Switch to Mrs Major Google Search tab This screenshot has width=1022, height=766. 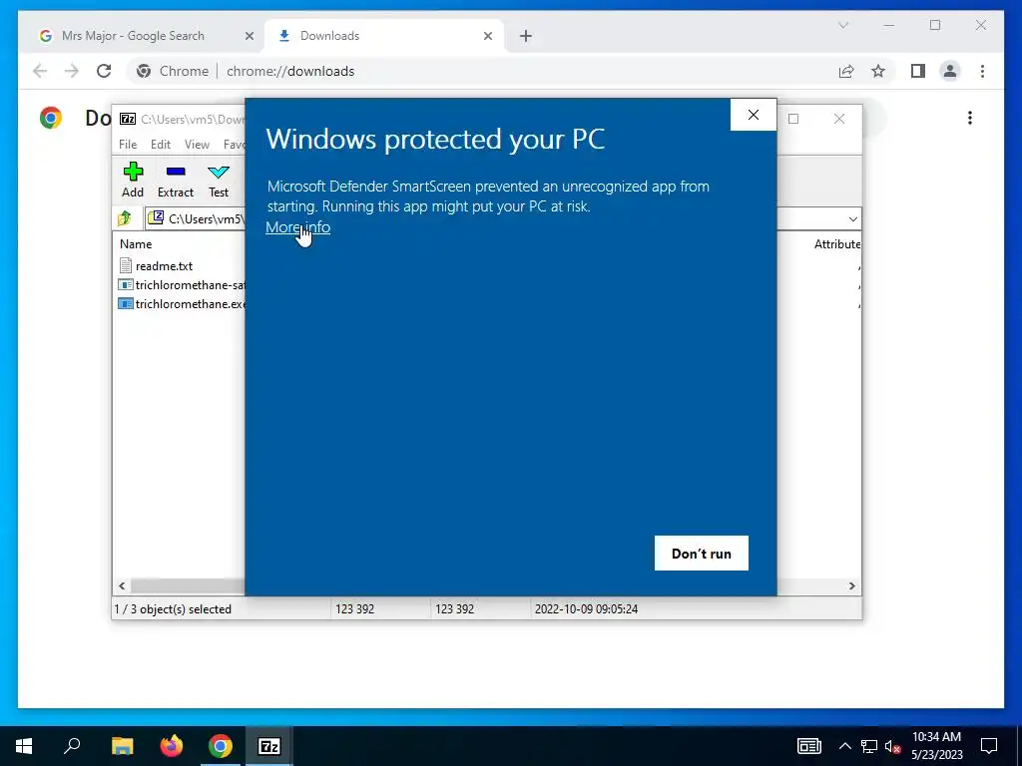click(x=133, y=36)
